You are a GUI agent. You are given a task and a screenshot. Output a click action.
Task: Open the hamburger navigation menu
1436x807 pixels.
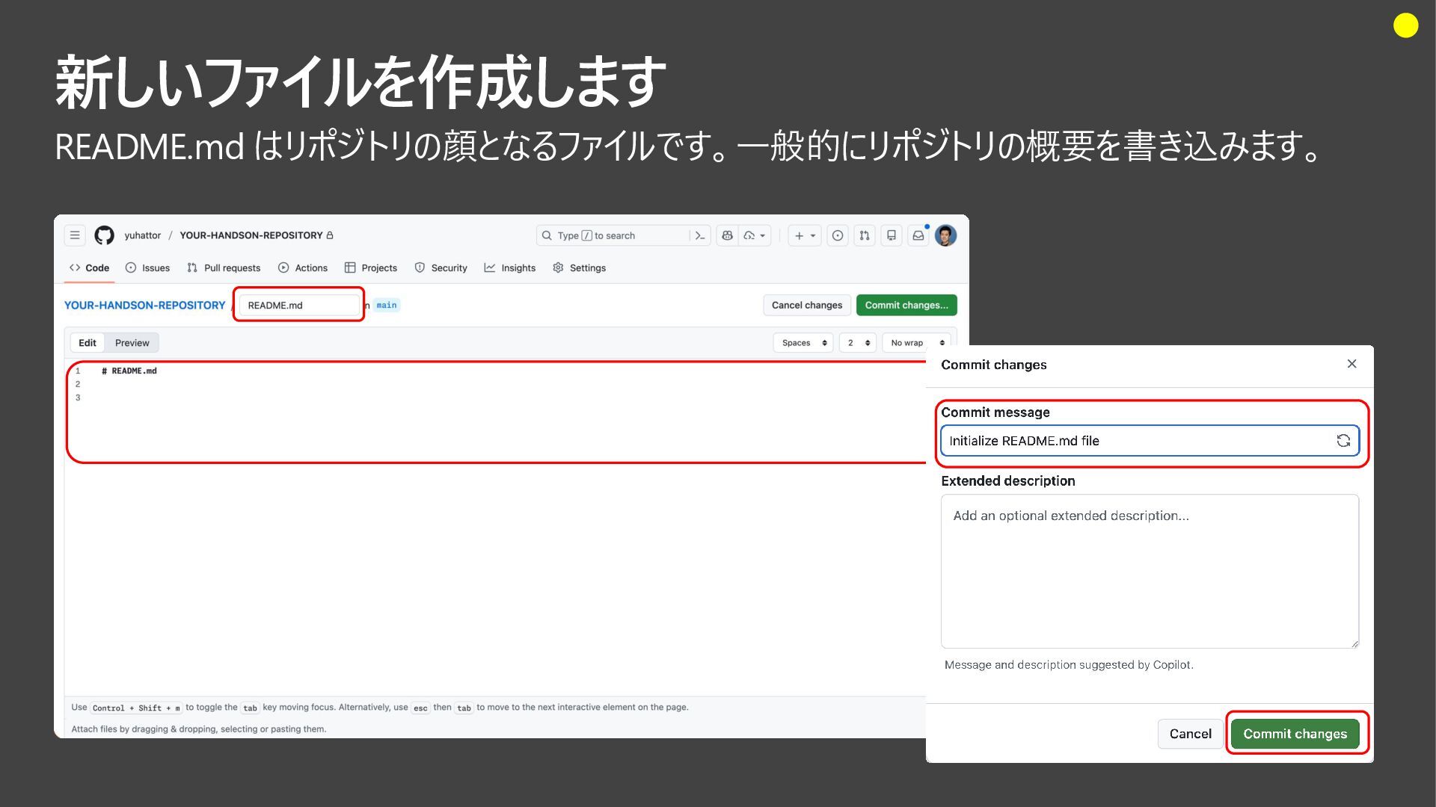coord(75,235)
